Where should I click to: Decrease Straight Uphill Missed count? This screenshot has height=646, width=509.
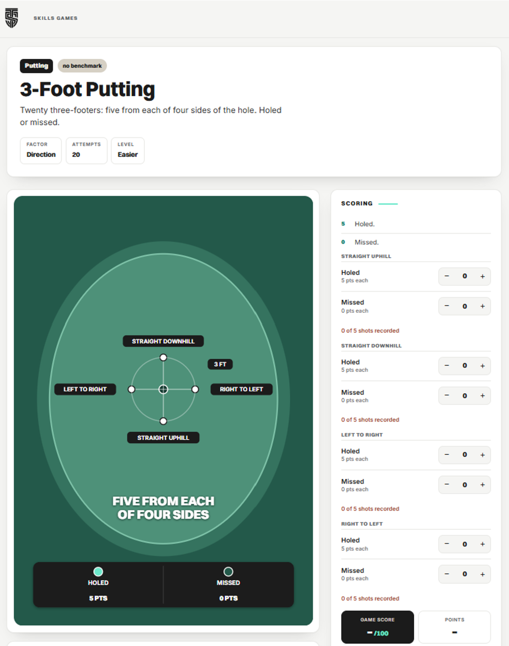coord(447,306)
